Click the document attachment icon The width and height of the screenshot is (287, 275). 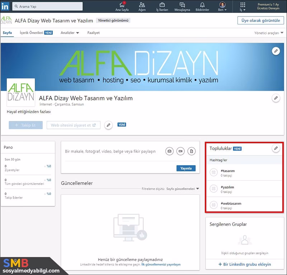click(x=192, y=152)
